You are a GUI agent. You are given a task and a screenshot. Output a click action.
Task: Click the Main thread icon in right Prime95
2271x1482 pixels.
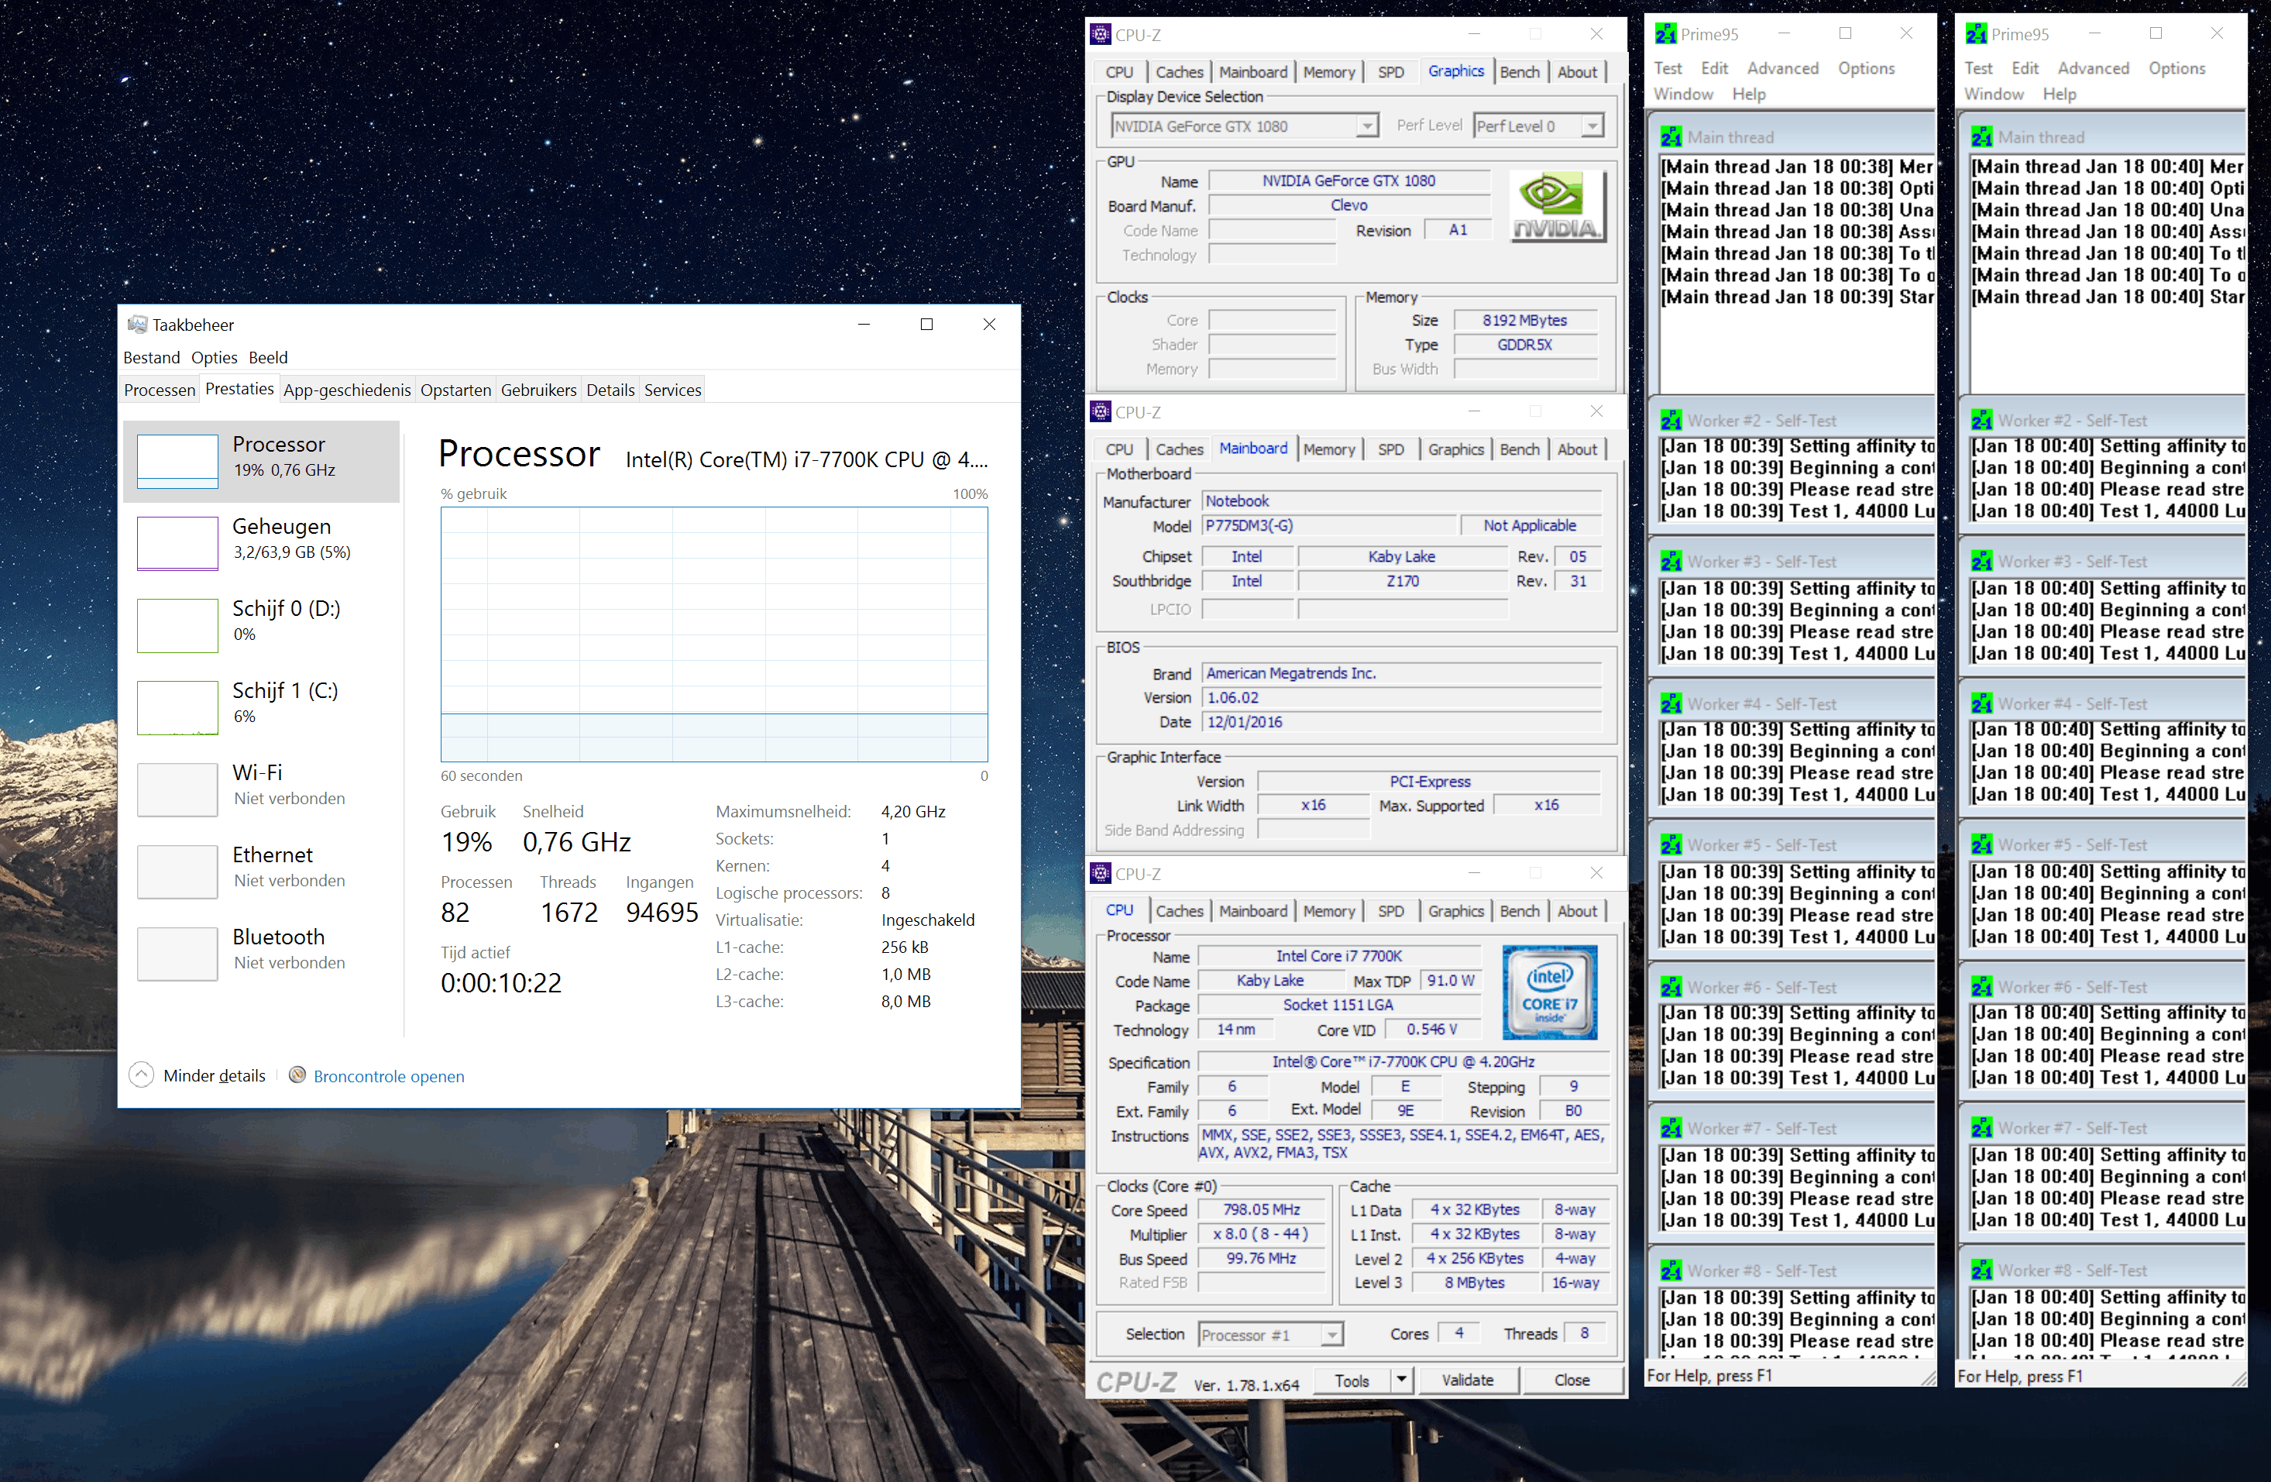[x=1981, y=137]
